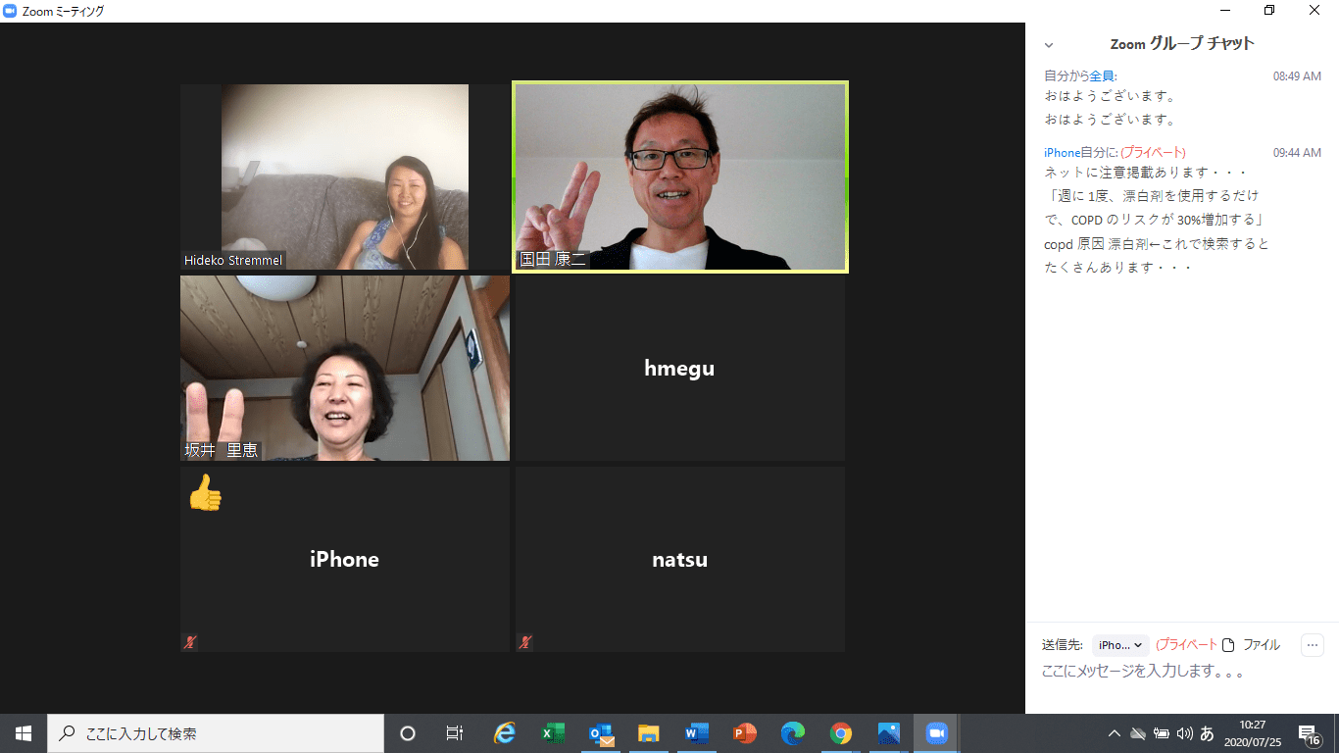Viewport: 1339px width, 753px height.
Task: Select Hideko Stremmel's video tile
Action: 345,176
